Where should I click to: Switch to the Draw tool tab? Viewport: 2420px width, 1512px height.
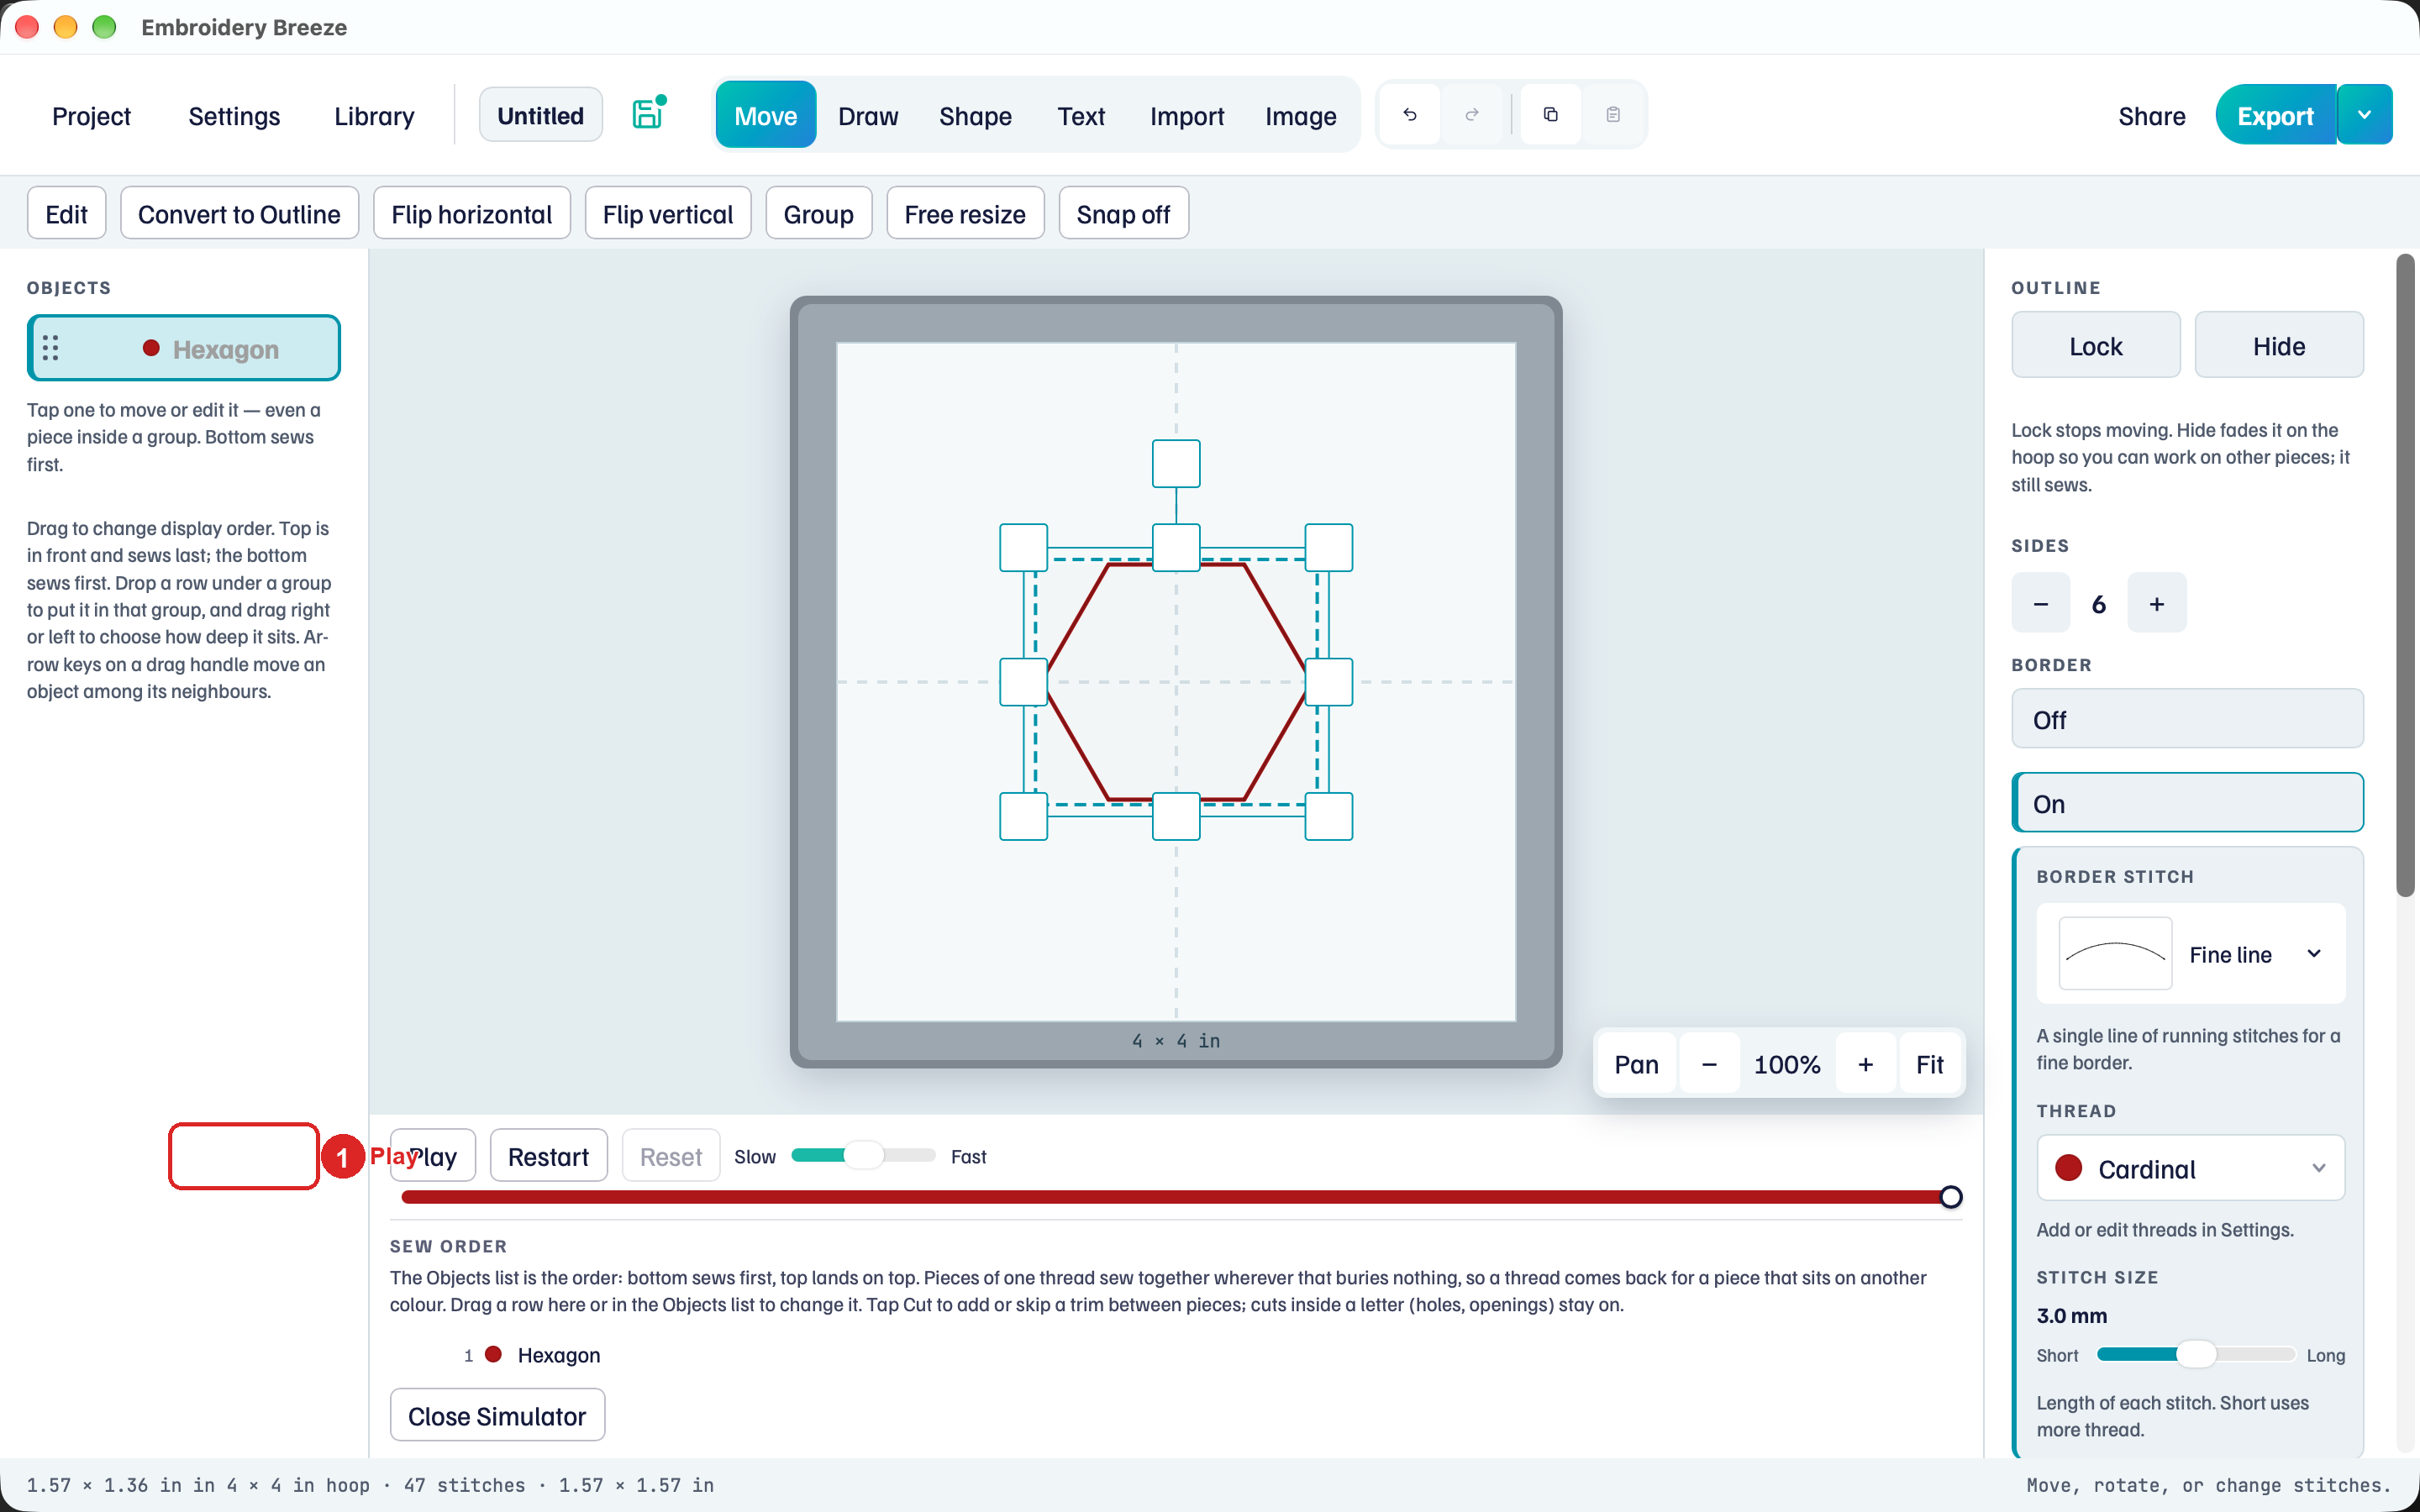[868, 116]
